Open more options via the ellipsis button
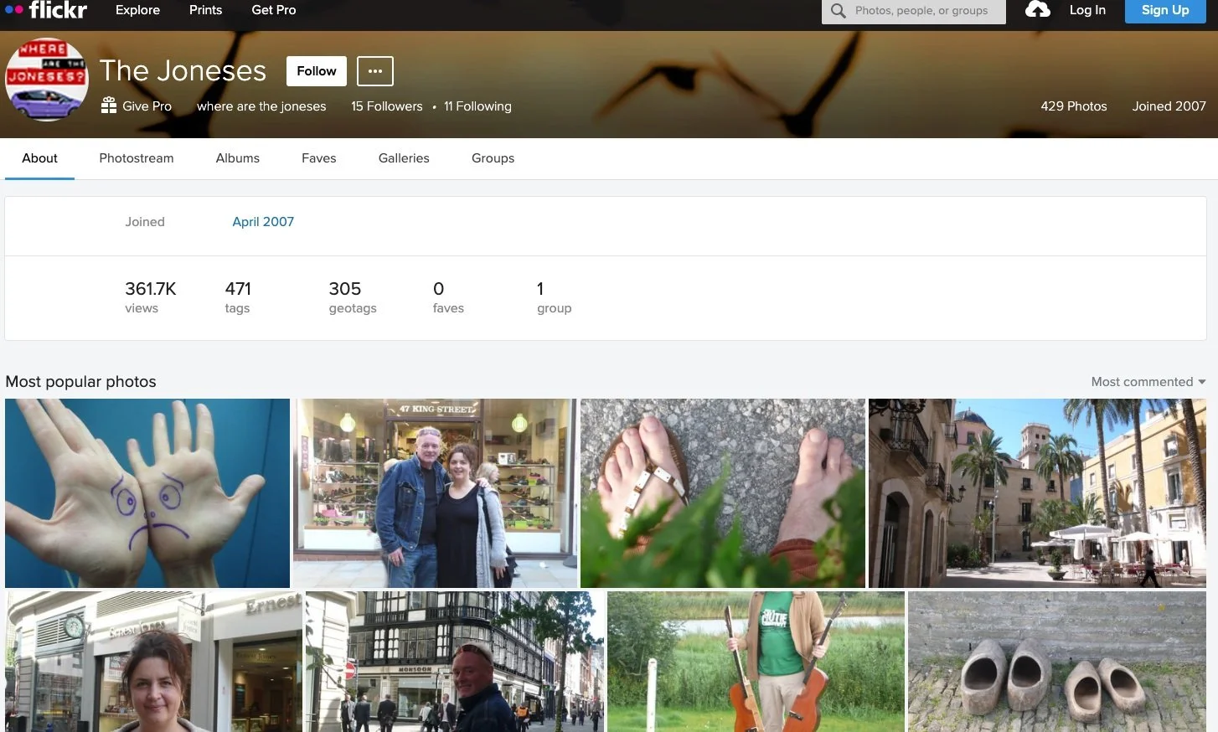The width and height of the screenshot is (1218, 732). click(x=374, y=71)
